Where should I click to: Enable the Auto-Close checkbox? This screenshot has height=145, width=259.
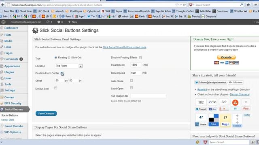click(x=131, y=81)
